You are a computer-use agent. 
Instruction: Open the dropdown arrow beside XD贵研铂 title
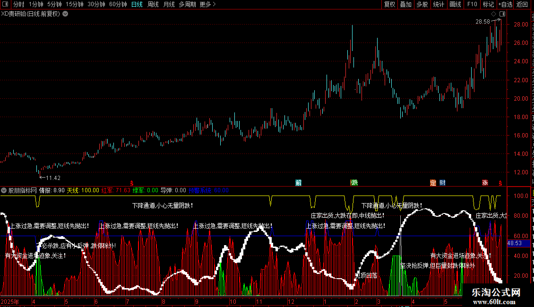[x=65, y=14]
